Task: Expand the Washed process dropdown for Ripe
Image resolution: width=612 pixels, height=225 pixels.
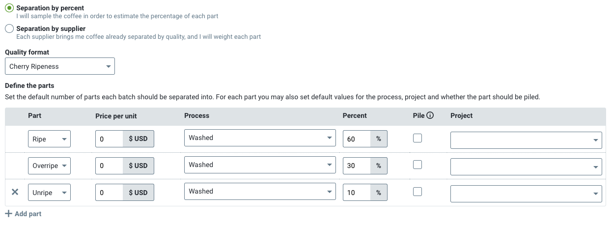Action: [x=260, y=138]
